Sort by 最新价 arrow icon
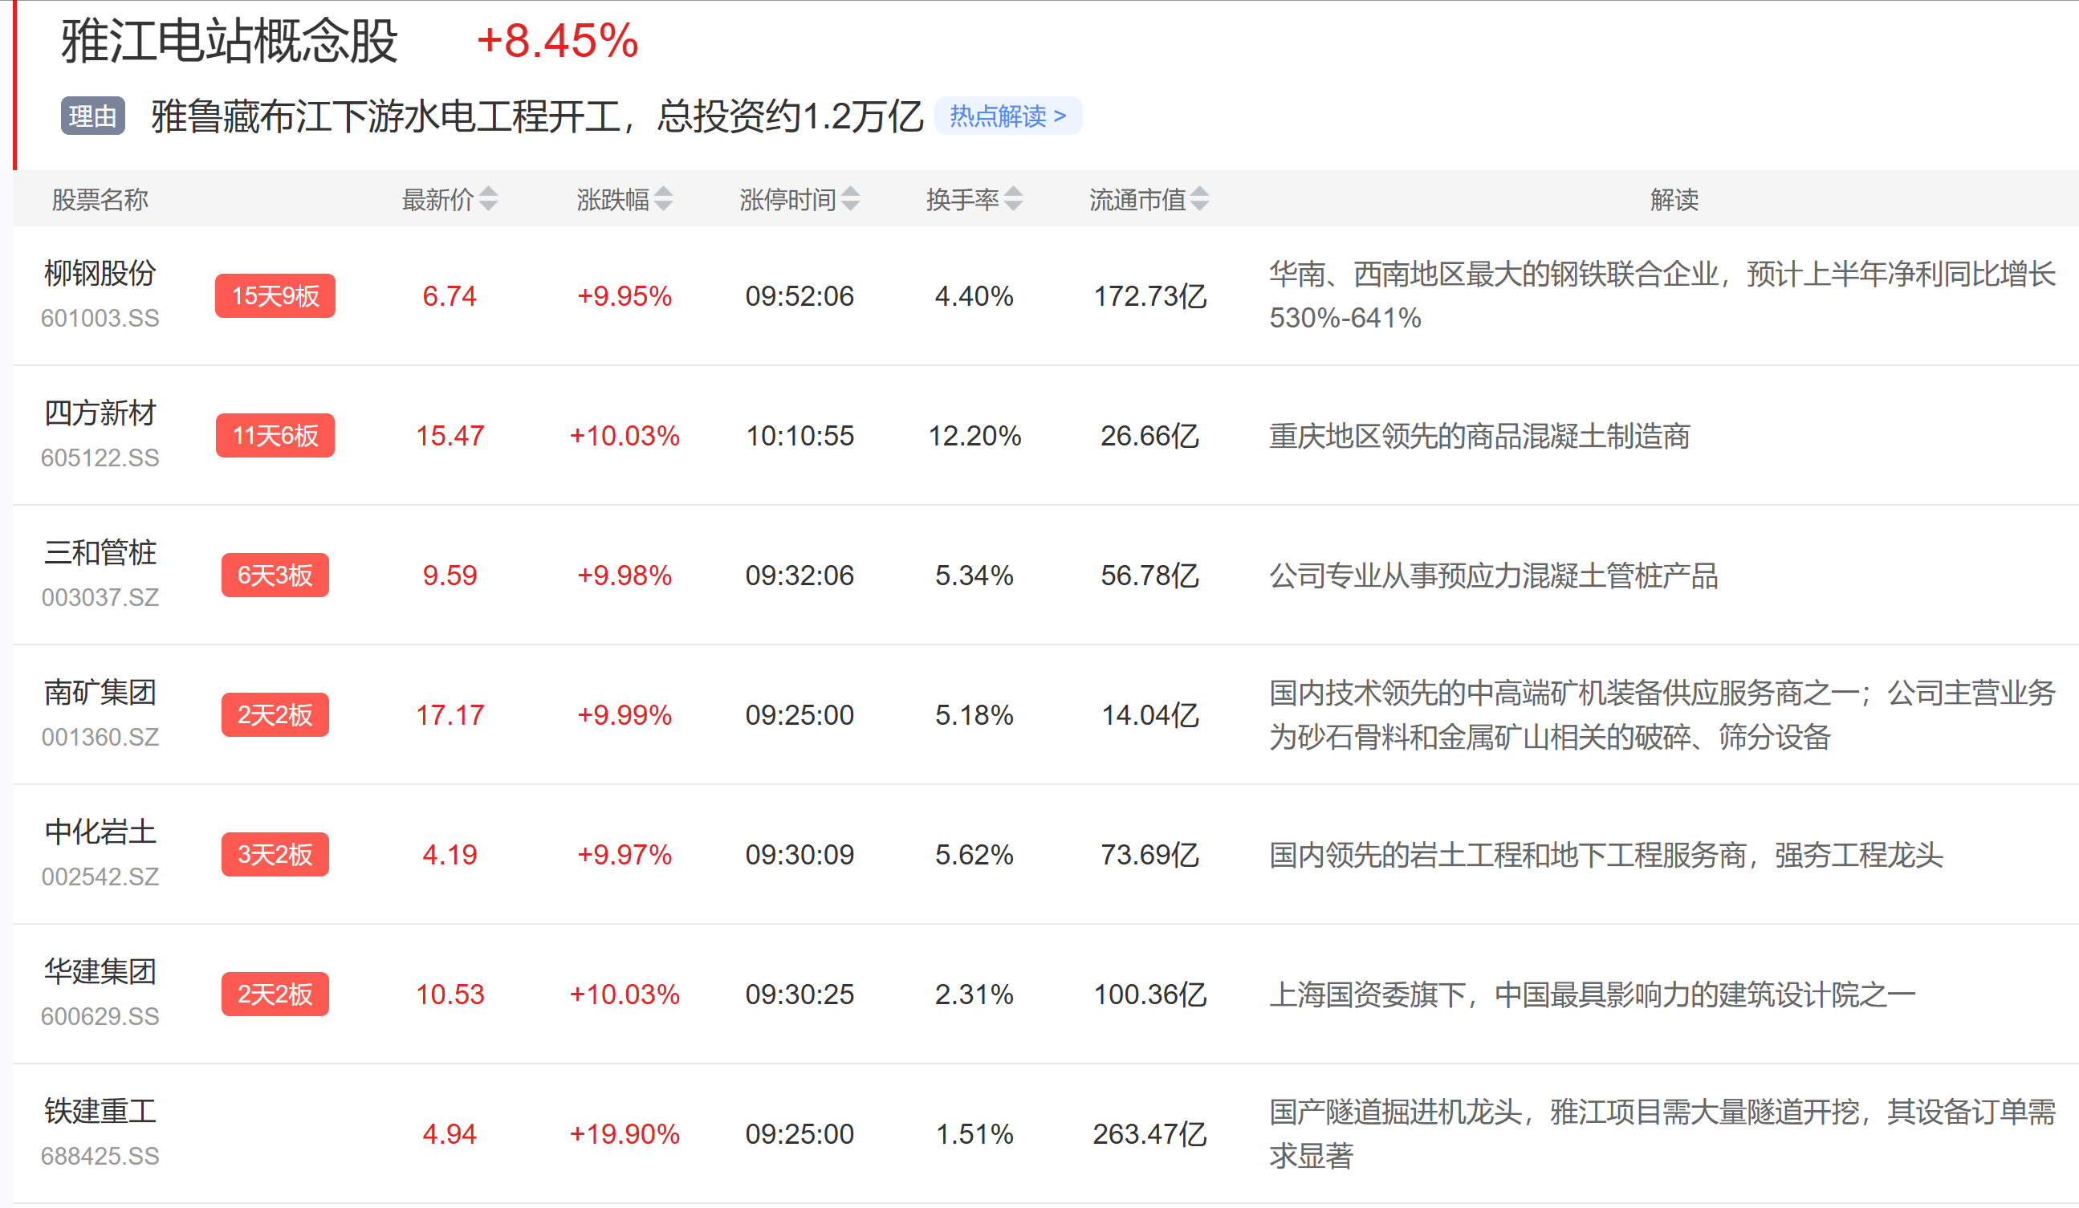Screen dimensions: 2079x1208 (x=488, y=199)
